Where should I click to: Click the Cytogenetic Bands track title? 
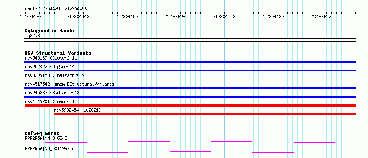coord(49,31)
